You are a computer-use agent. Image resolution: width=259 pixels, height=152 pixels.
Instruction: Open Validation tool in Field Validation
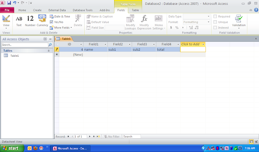pyautogui.click(x=239, y=21)
